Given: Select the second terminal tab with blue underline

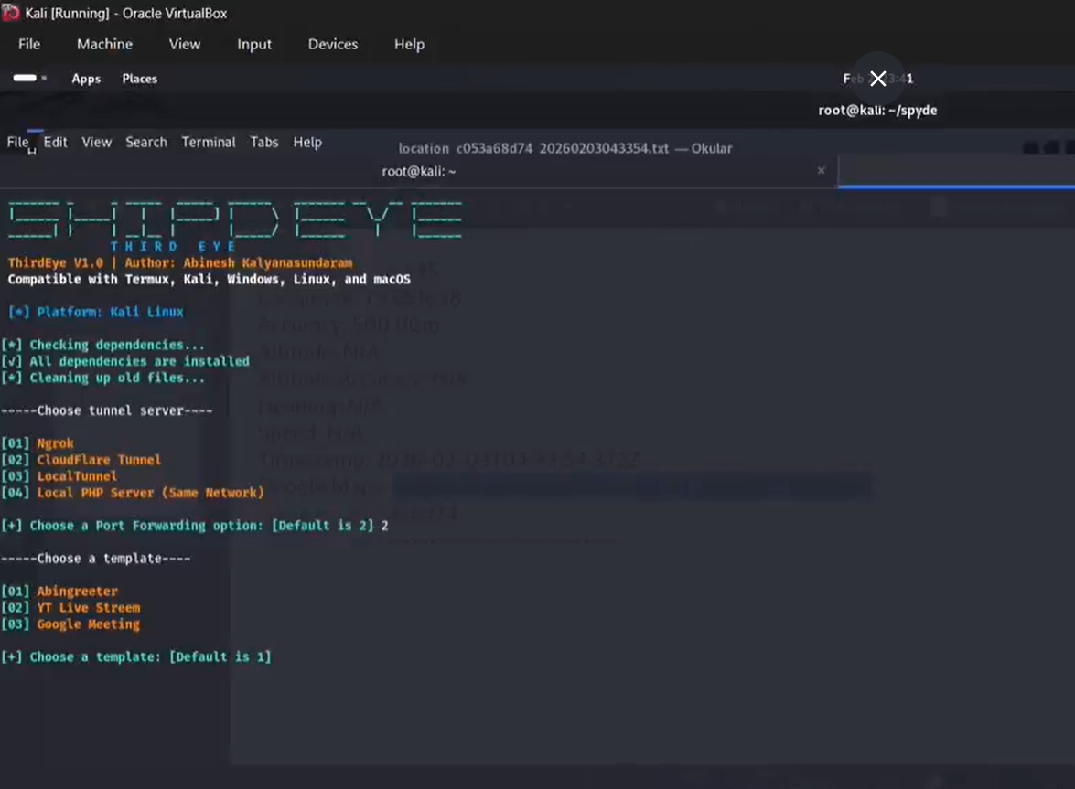Looking at the screenshot, I should [x=956, y=171].
